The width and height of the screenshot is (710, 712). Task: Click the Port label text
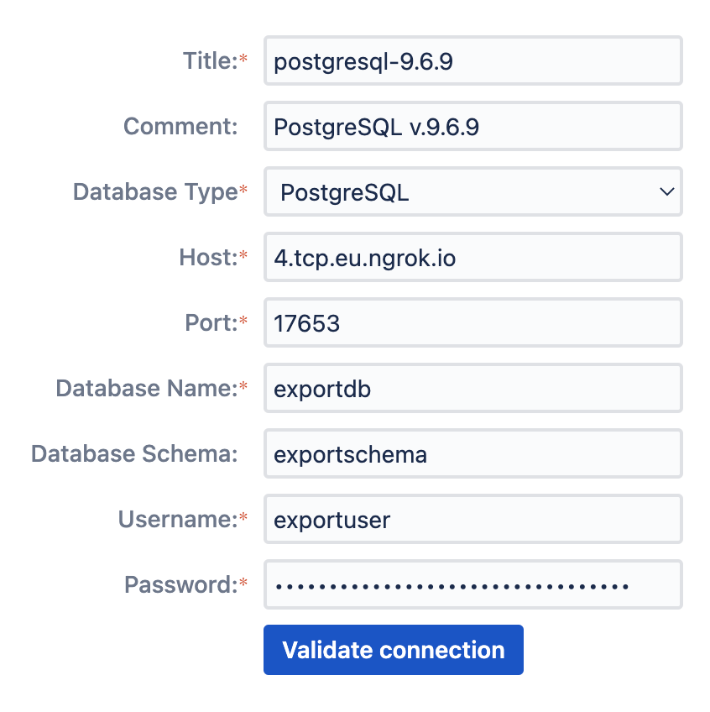click(x=211, y=323)
